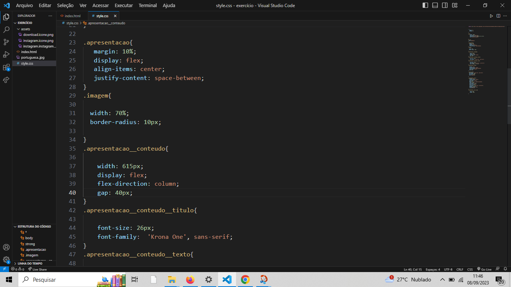The height and width of the screenshot is (287, 511).
Task: Open the Extensions view
Action: tap(6, 67)
